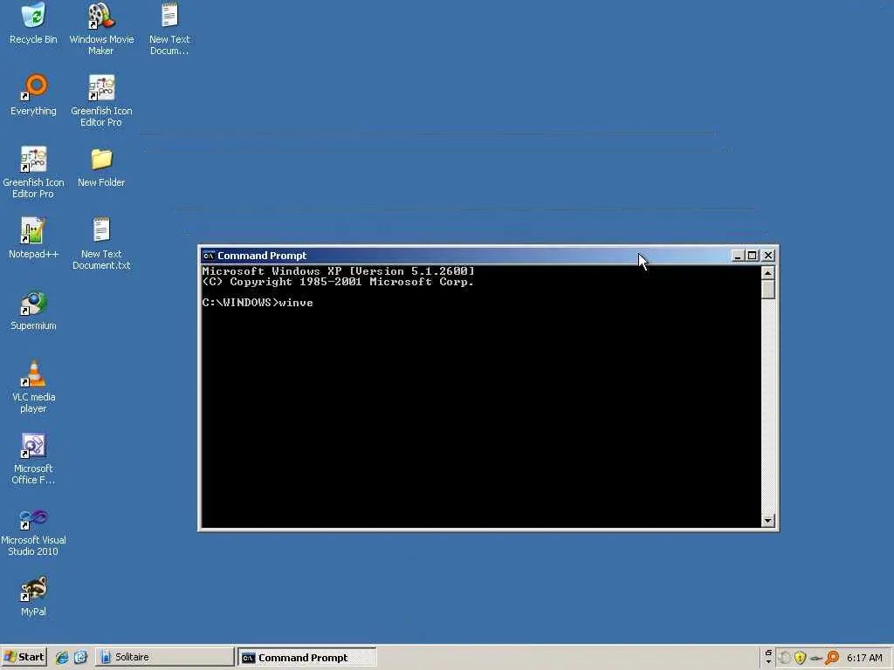The height and width of the screenshot is (670, 894).
Task: Maximize the Command Prompt window
Action: coord(752,256)
